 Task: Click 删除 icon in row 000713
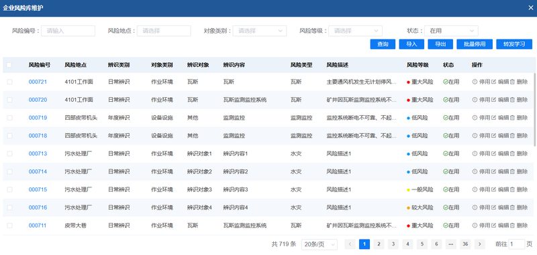(x=512, y=154)
